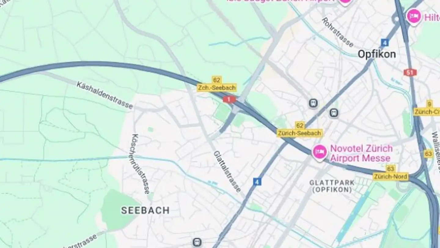The image size is (440, 248).
Task: Click the Hilton hotel pin icon
Action: click(x=414, y=16)
